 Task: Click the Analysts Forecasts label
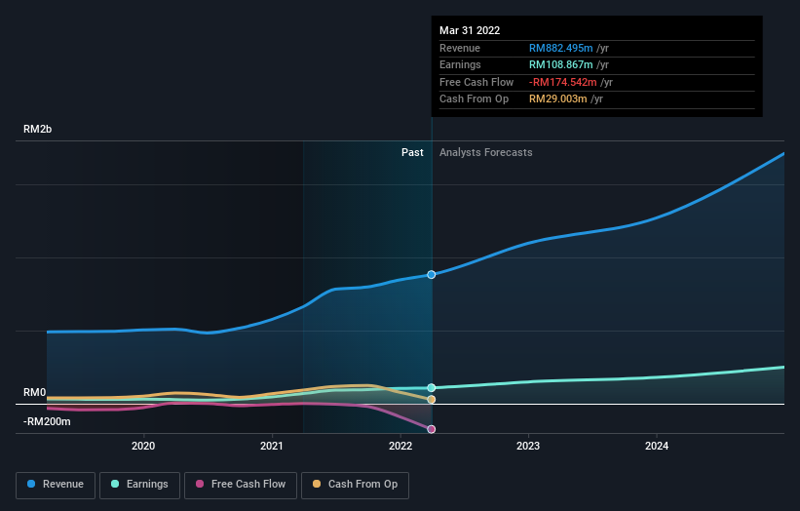485,152
